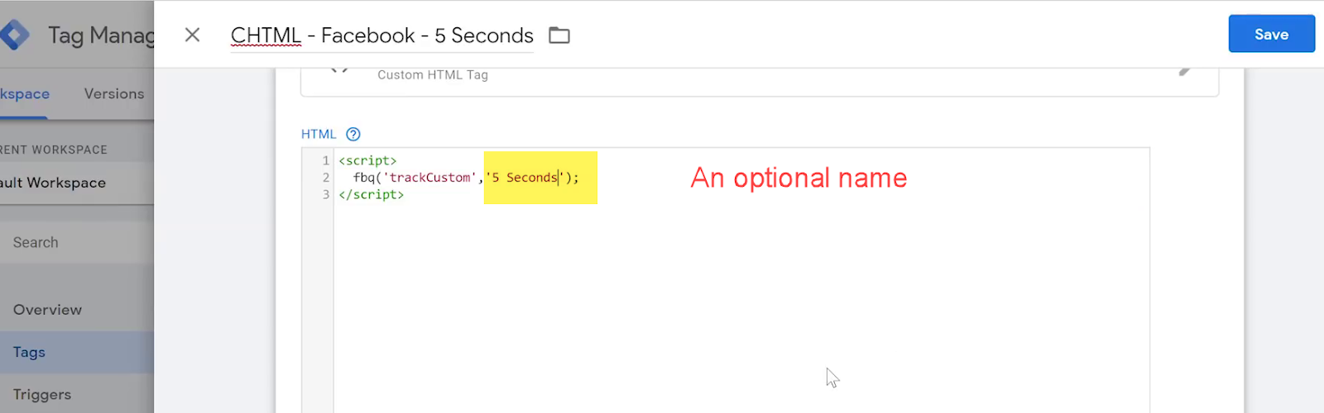The height and width of the screenshot is (413, 1324).
Task: Open the HTML help question mark icon
Action: 353,134
